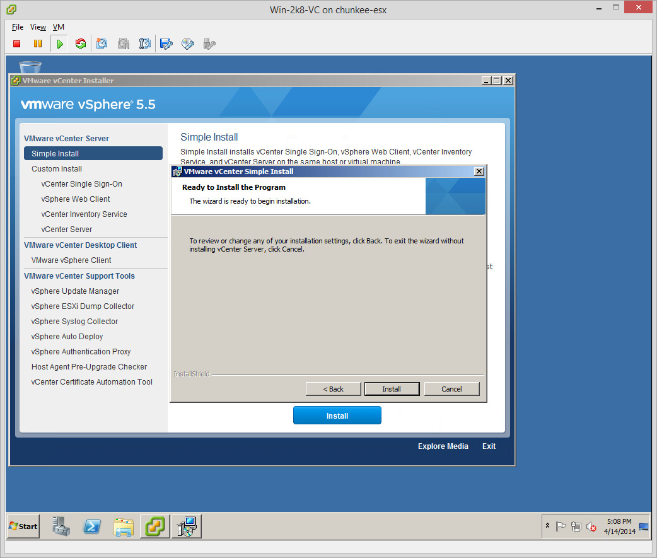
Task: Open Windows Explorer folder in taskbar
Action: tap(124, 526)
